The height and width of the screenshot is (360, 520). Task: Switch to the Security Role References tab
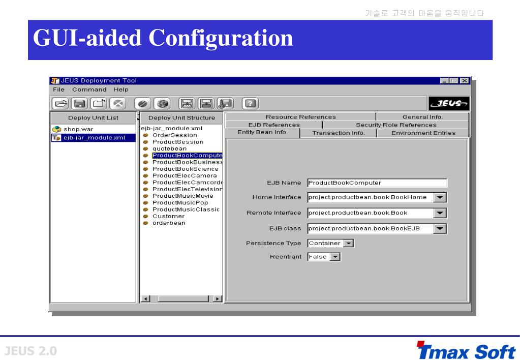(396, 125)
